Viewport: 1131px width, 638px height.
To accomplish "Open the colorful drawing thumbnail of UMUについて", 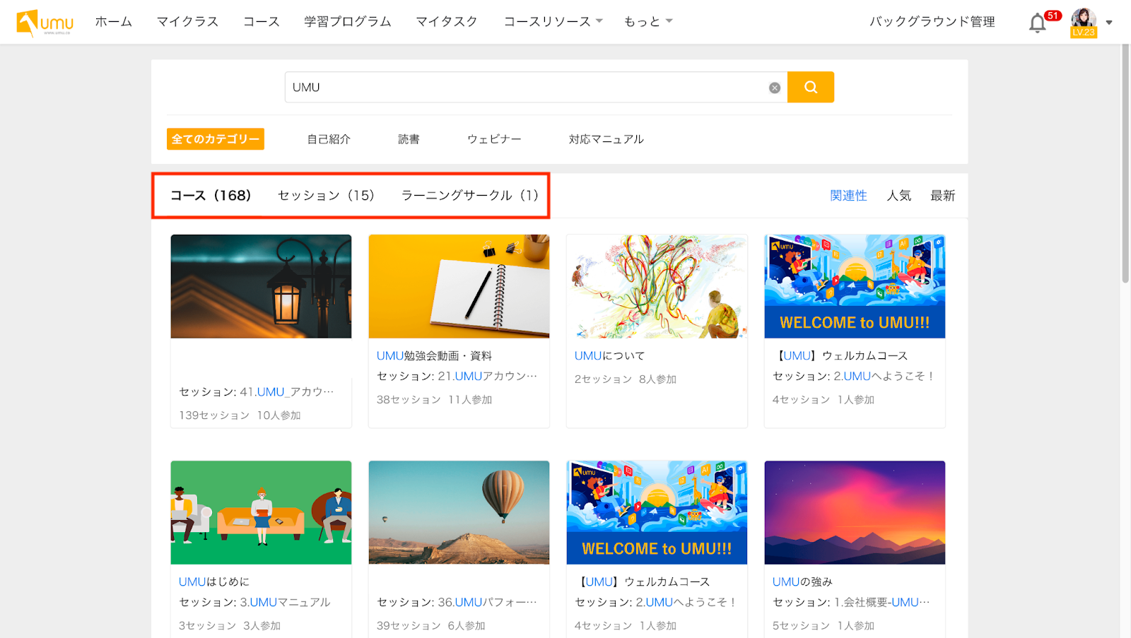I will click(657, 286).
